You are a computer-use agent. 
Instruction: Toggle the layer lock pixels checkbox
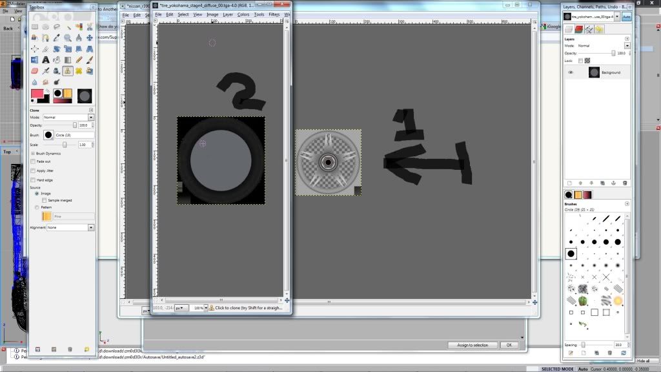tap(580, 61)
